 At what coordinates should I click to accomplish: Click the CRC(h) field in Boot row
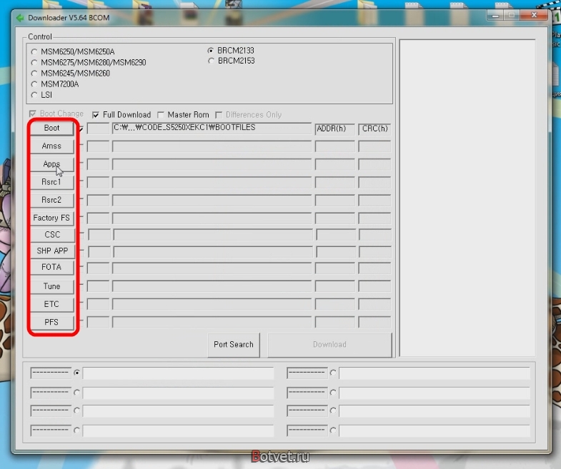[374, 128]
